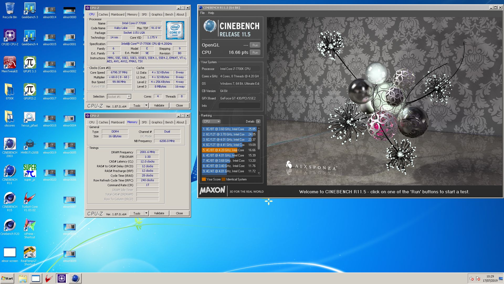
Task: Expand Tools dropdown arrow in bottom CPU-Z
Action: pyautogui.click(x=146, y=213)
